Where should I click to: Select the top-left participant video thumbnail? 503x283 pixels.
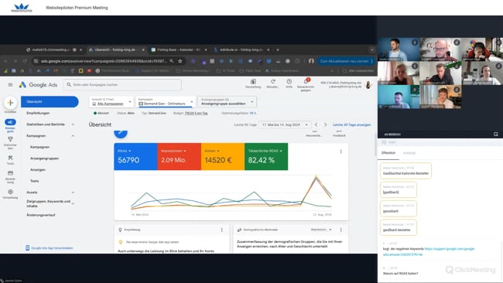click(x=398, y=49)
